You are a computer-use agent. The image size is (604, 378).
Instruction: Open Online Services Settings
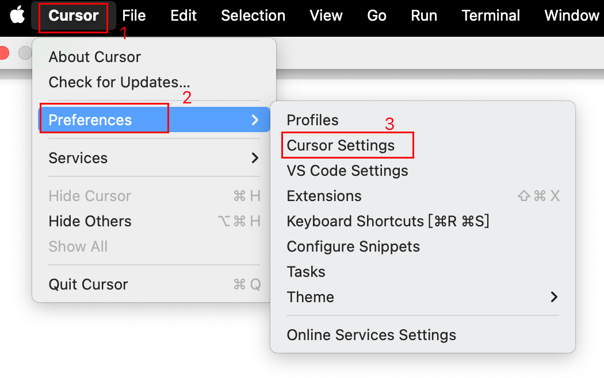(x=372, y=335)
